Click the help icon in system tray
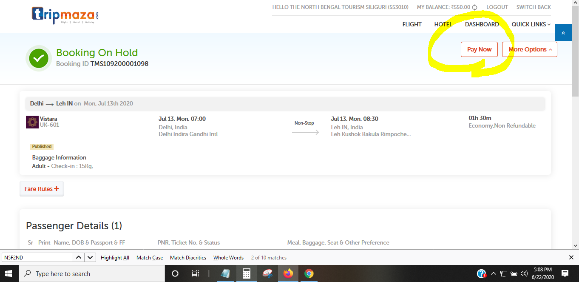The width and height of the screenshot is (579, 282). pyautogui.click(x=481, y=273)
